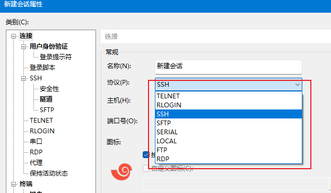Uncheck the checked icon checkbox
The height and width of the screenshot is (193, 331).
(x=146, y=155)
